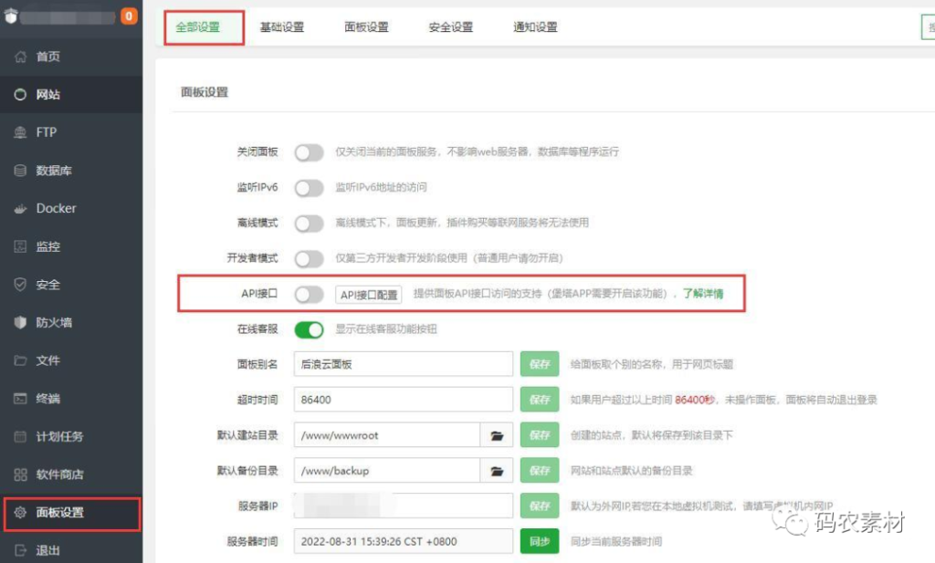The image size is (935, 563).
Task: Click folder browse icon for 默认备份目录
Action: tap(497, 472)
